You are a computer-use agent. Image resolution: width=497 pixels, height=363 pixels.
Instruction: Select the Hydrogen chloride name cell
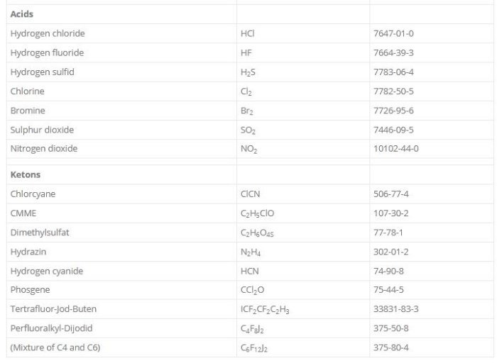[x=48, y=33]
